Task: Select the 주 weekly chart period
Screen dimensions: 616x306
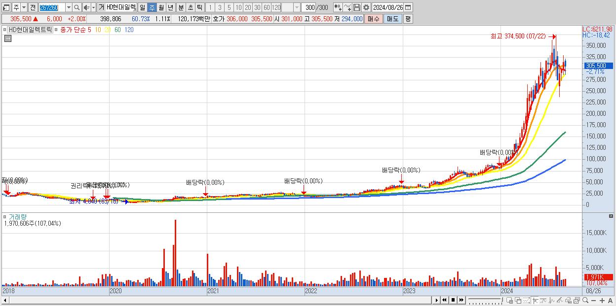Action: 152,7
